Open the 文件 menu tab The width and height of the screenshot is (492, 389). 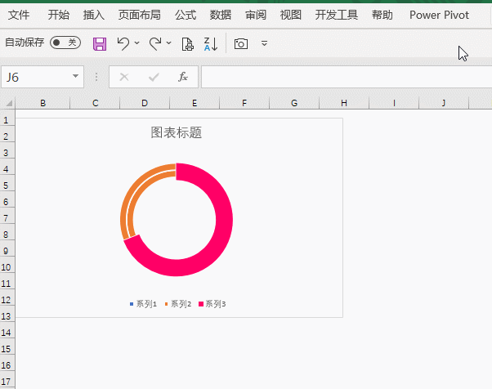pos(19,15)
